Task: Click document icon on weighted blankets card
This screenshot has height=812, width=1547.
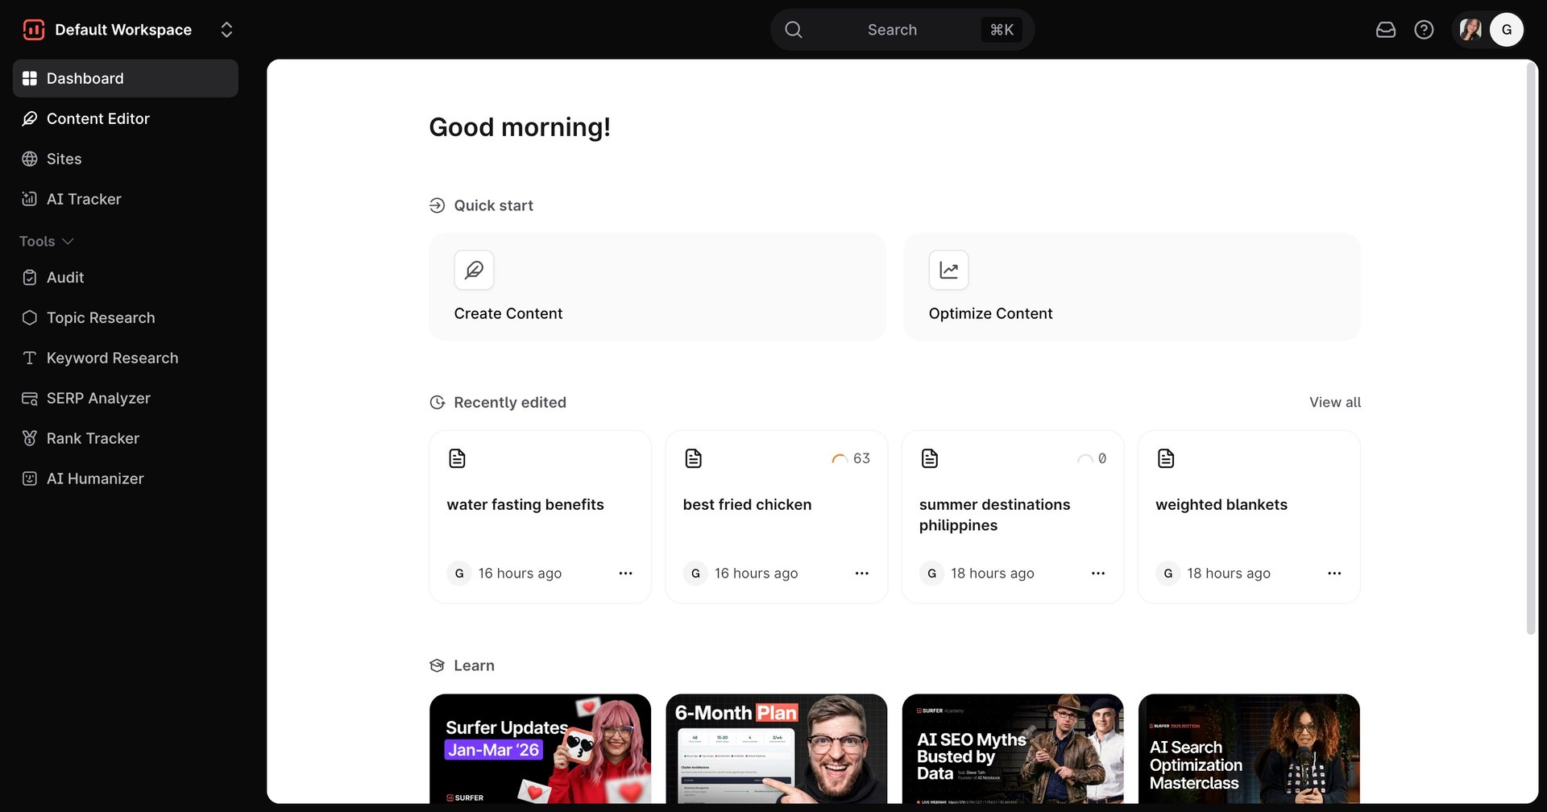Action: point(1165,458)
